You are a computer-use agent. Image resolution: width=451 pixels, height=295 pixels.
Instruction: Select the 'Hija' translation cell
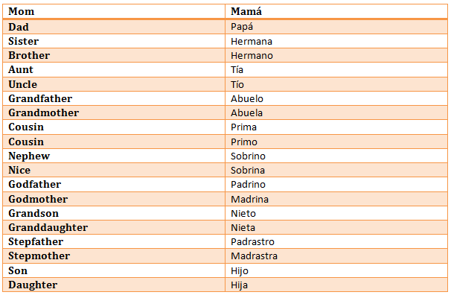pyautogui.click(x=336, y=285)
